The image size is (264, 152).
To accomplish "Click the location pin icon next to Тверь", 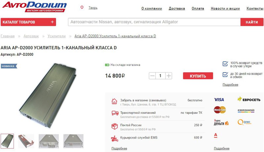I will click(x=82, y=7).
